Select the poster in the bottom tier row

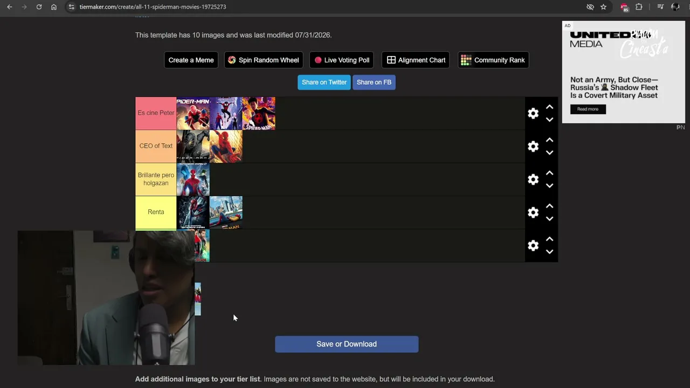202,246
